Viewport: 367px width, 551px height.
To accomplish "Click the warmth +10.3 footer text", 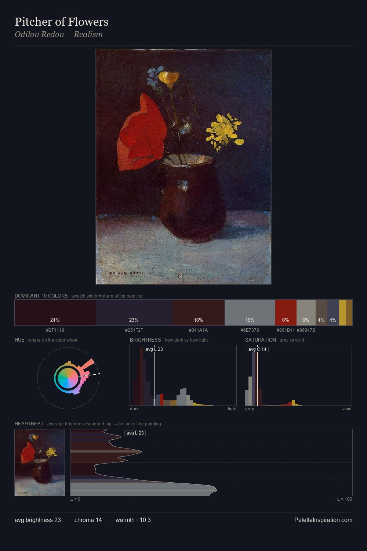I will (x=133, y=520).
